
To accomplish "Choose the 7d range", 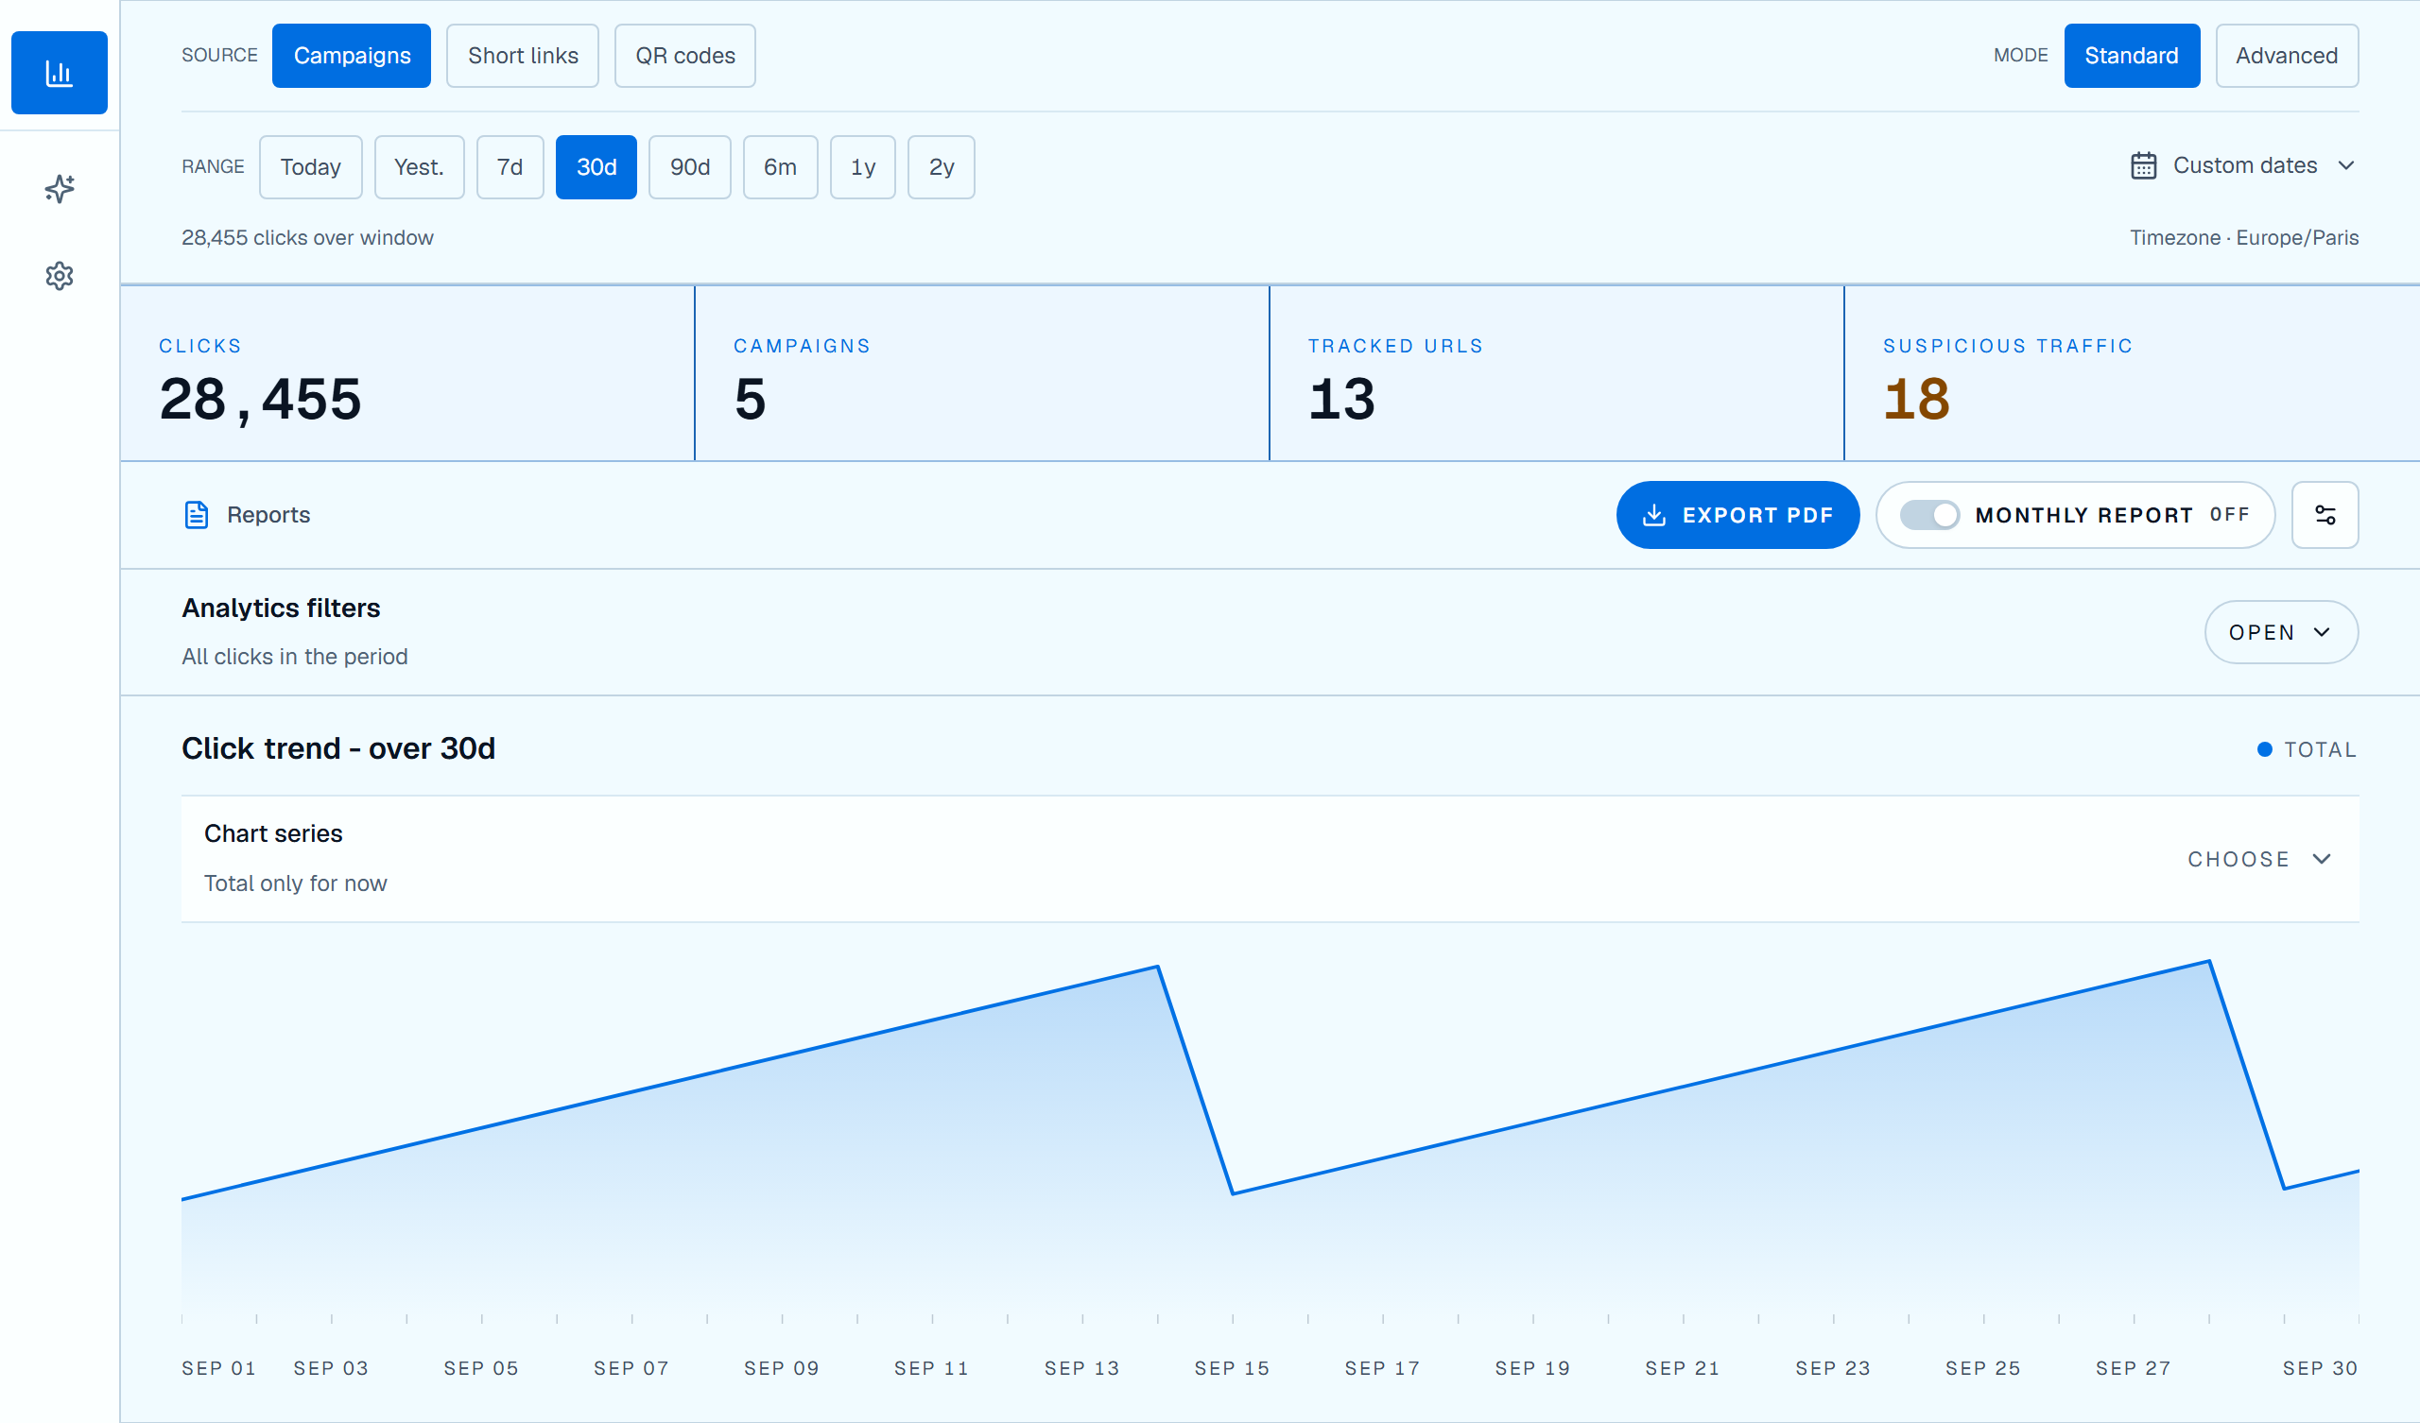I will [510, 167].
